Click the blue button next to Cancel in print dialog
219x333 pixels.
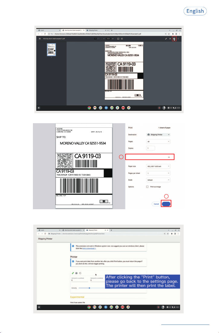pyautogui.click(x=166, y=204)
